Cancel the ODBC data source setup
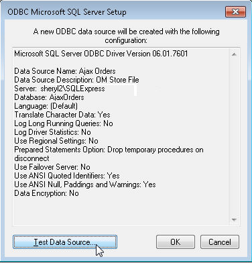 click(220, 242)
